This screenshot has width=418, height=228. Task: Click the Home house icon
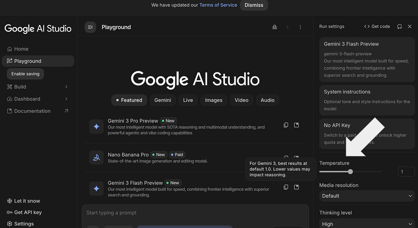pyautogui.click(x=9, y=49)
